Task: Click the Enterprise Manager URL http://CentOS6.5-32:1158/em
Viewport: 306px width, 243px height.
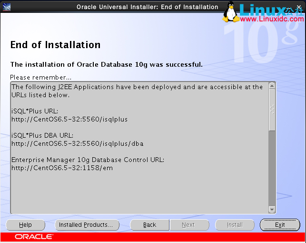Action: (x=62, y=168)
